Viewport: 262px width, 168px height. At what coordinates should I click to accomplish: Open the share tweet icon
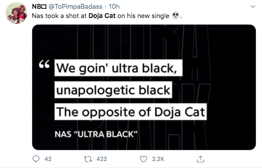[x=200, y=159]
